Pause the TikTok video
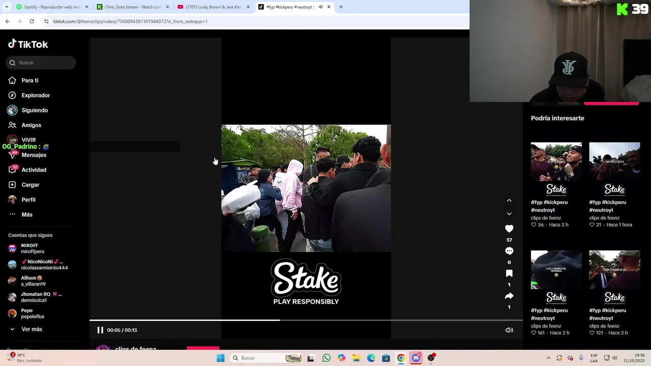This screenshot has width=651, height=366. (x=100, y=330)
